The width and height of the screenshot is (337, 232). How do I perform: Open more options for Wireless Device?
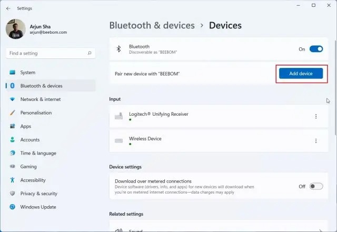[316, 140]
